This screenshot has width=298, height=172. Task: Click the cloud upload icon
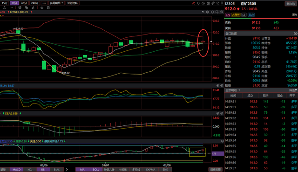[203, 3]
